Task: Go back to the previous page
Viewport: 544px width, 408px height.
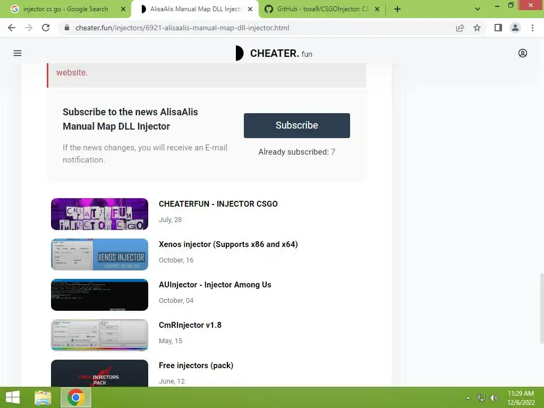Action: [12, 28]
